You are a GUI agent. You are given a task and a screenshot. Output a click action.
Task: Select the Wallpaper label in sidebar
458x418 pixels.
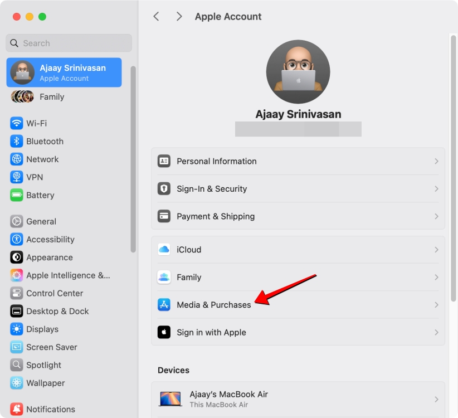pyautogui.click(x=46, y=383)
